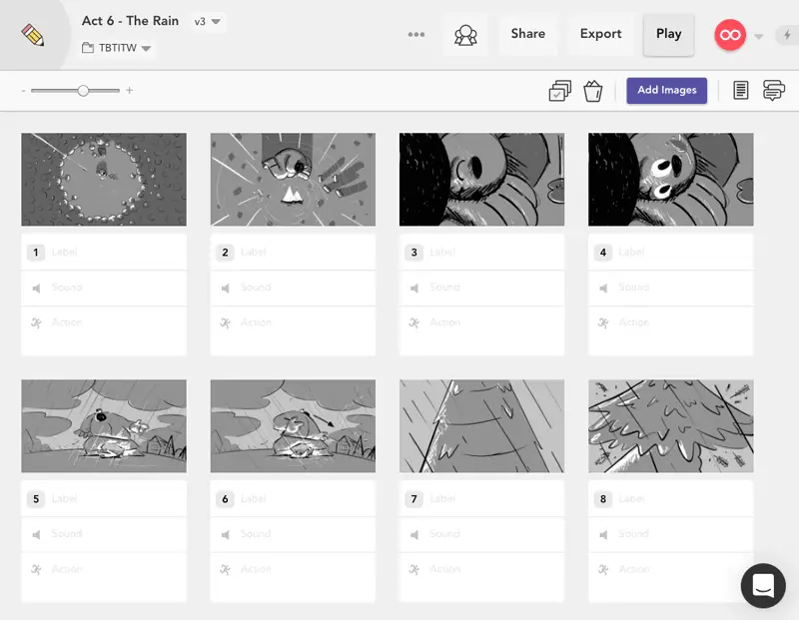
Task: Open the script document view icon
Action: click(740, 90)
